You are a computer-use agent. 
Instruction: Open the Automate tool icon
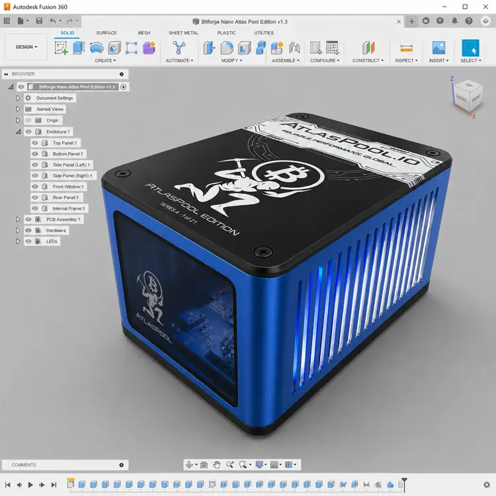coord(179,48)
